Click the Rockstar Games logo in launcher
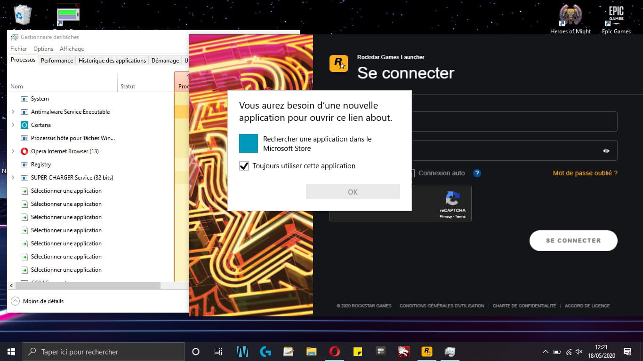This screenshot has width=643, height=361. 338,63
